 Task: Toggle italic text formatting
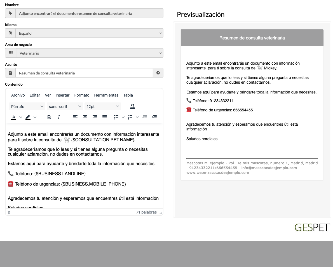59,117
